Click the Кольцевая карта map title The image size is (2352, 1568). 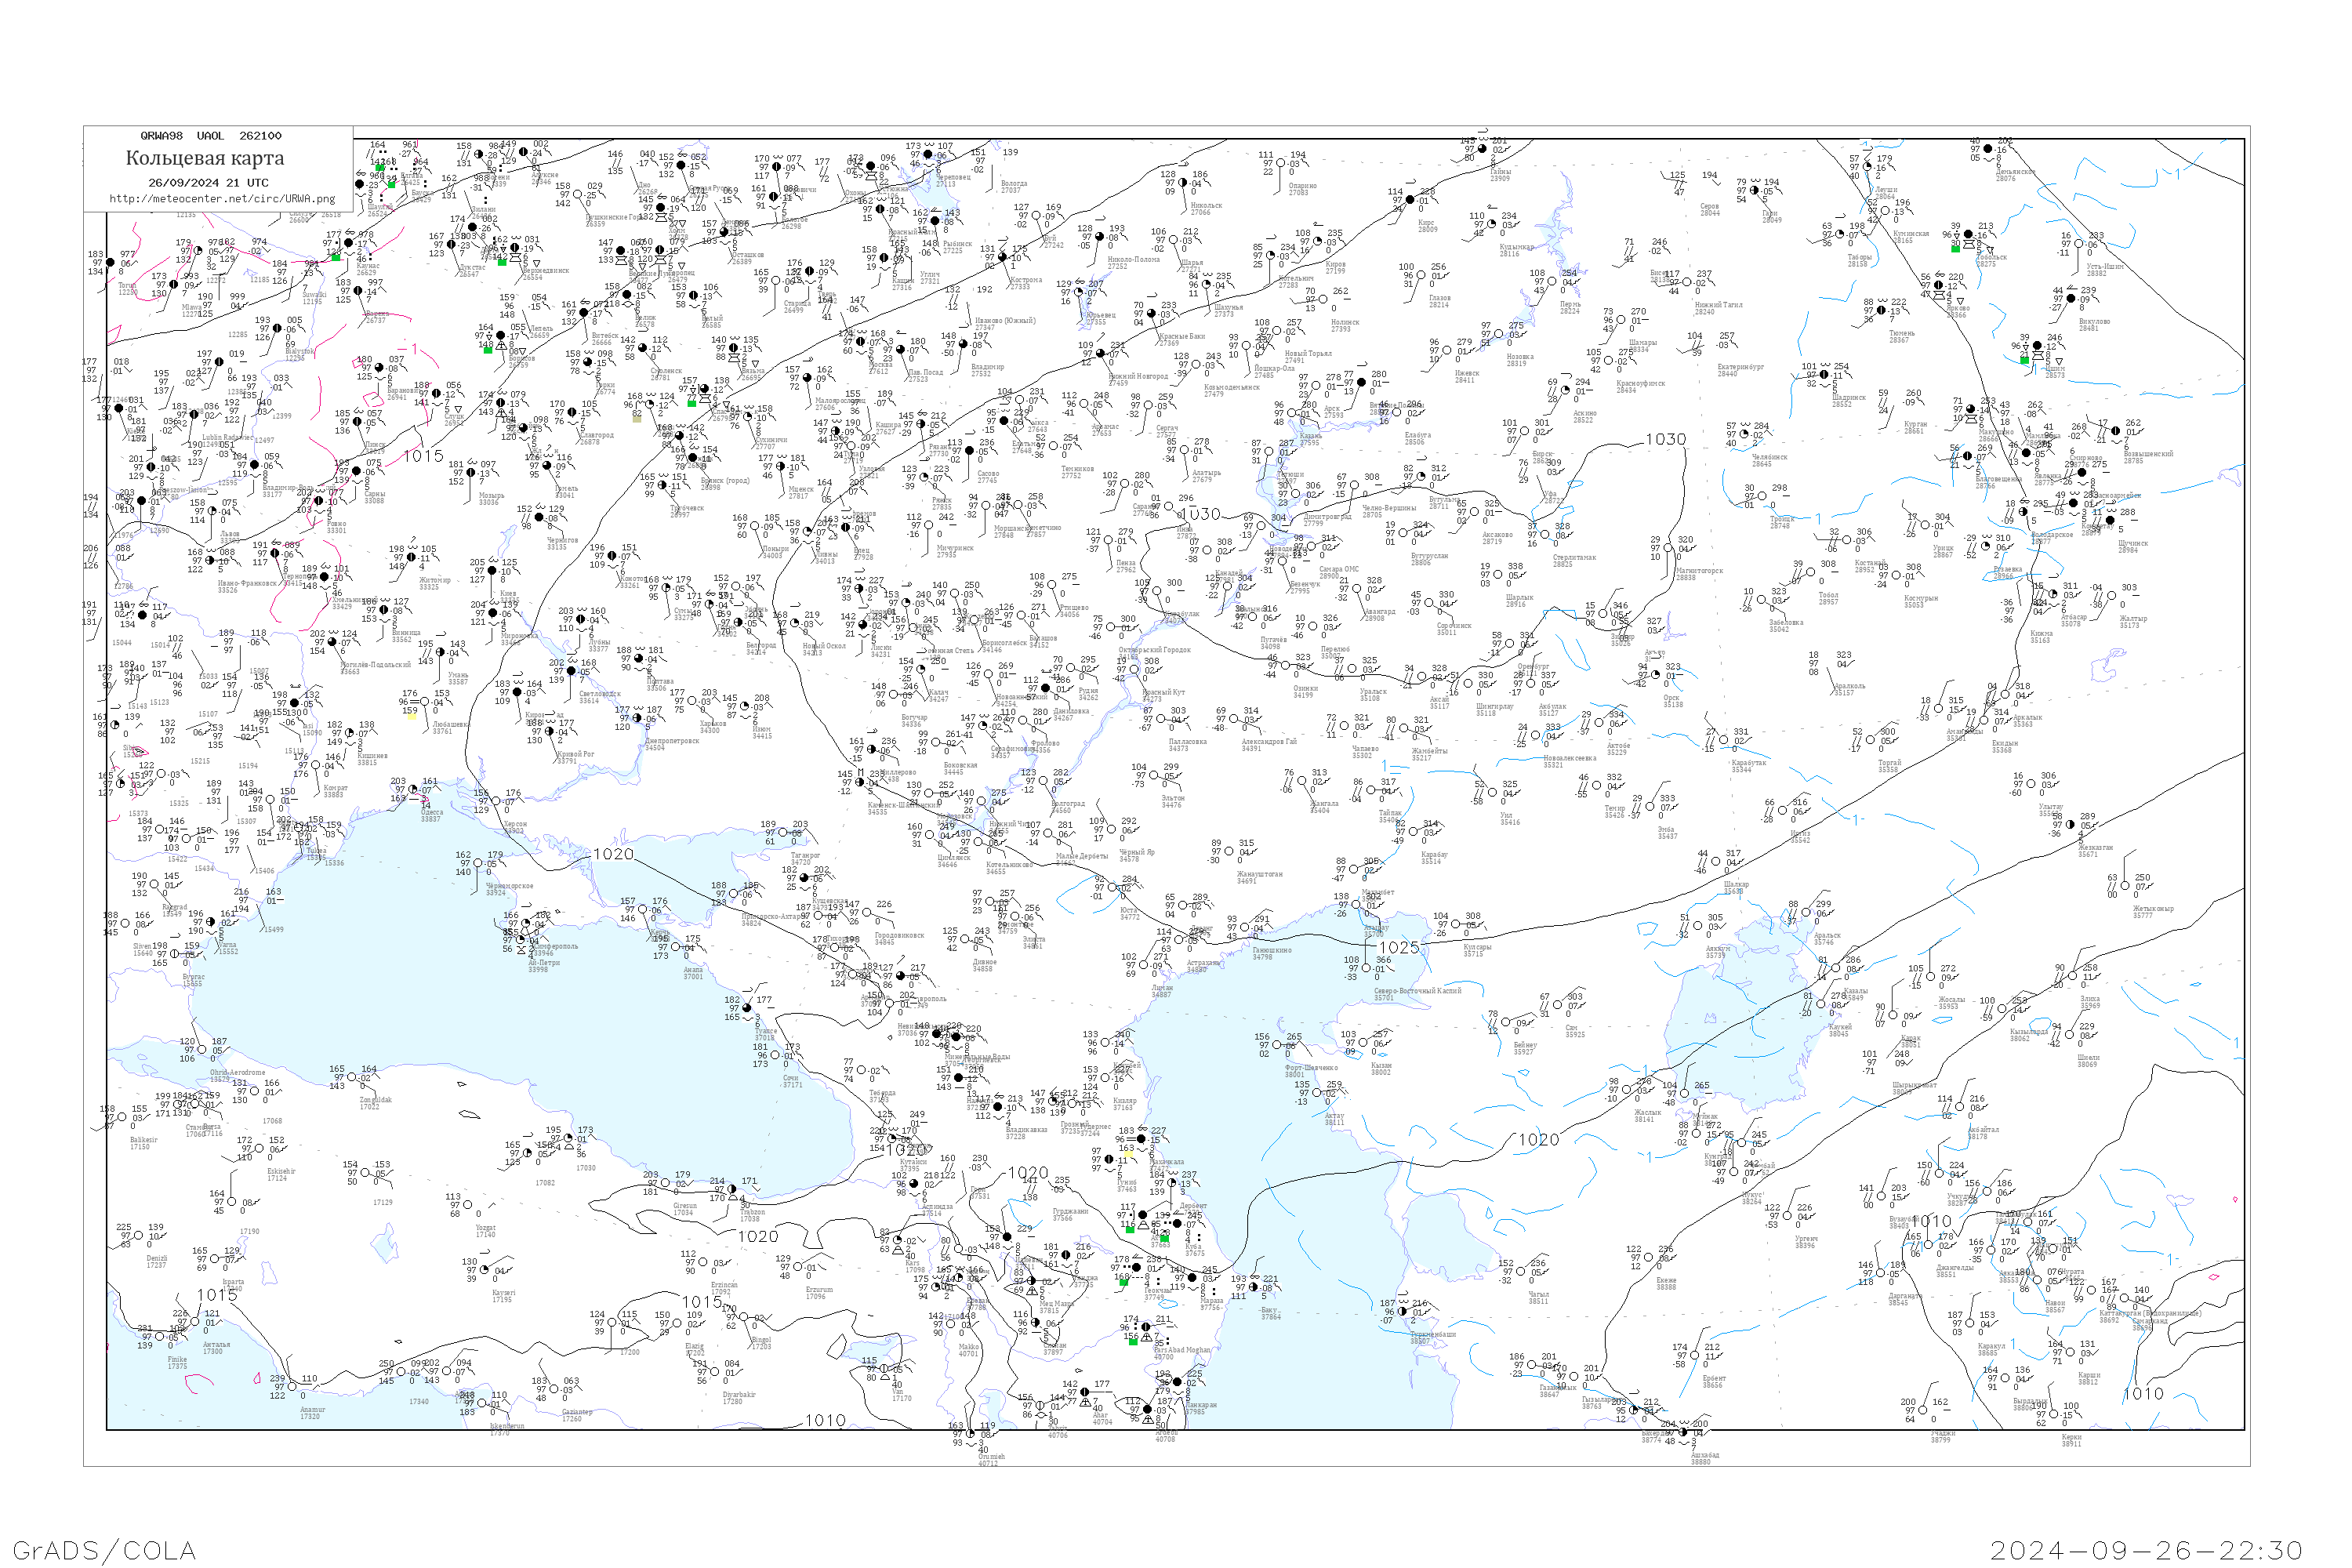(205, 158)
